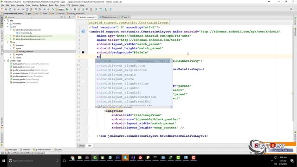Expand the values folder node
This screenshot has width=297, height=167.
click(11, 58)
